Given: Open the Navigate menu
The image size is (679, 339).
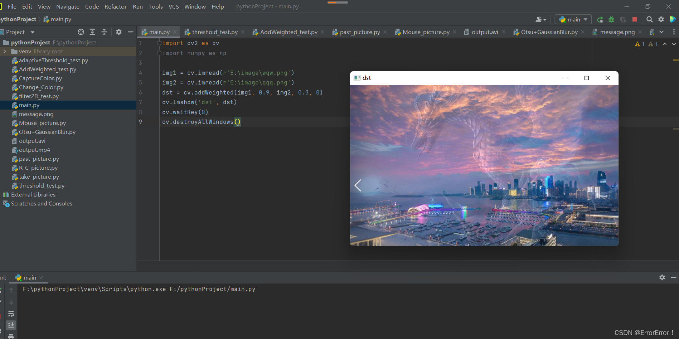Looking at the screenshot, I should point(68,6).
